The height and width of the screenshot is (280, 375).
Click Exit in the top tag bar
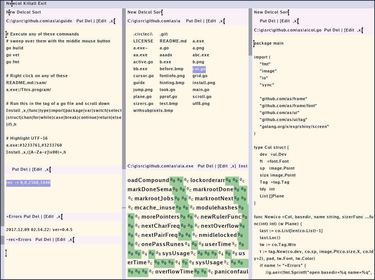pos(42,3)
